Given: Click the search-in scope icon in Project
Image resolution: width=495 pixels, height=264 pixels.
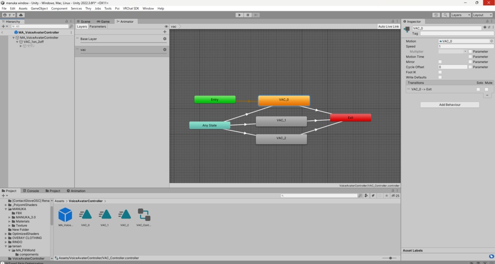Looking at the screenshot, I should coord(360,196).
